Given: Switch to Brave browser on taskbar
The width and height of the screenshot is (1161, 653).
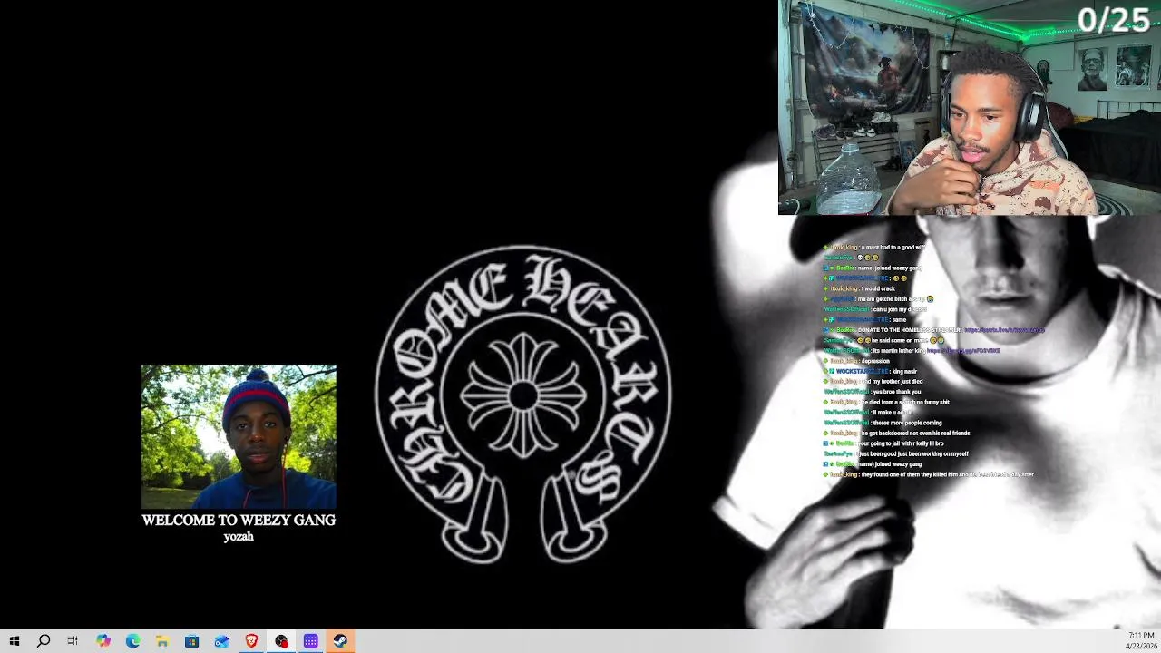Looking at the screenshot, I should coord(251,641).
